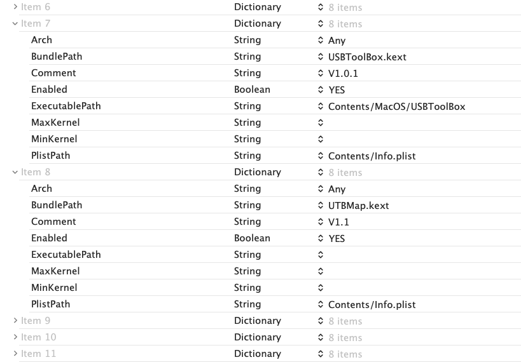Collapse the Item 7 dictionary
This screenshot has height=362, width=521.
pos(15,23)
